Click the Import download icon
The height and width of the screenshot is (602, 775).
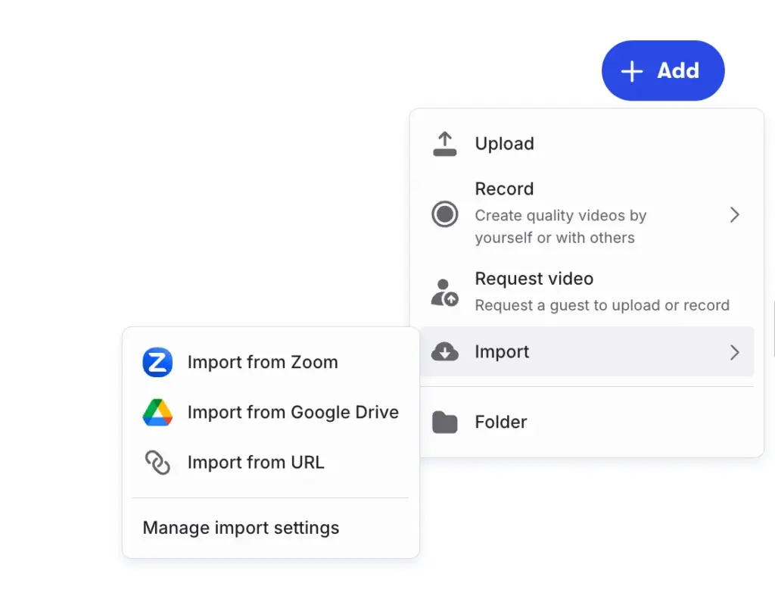click(445, 351)
